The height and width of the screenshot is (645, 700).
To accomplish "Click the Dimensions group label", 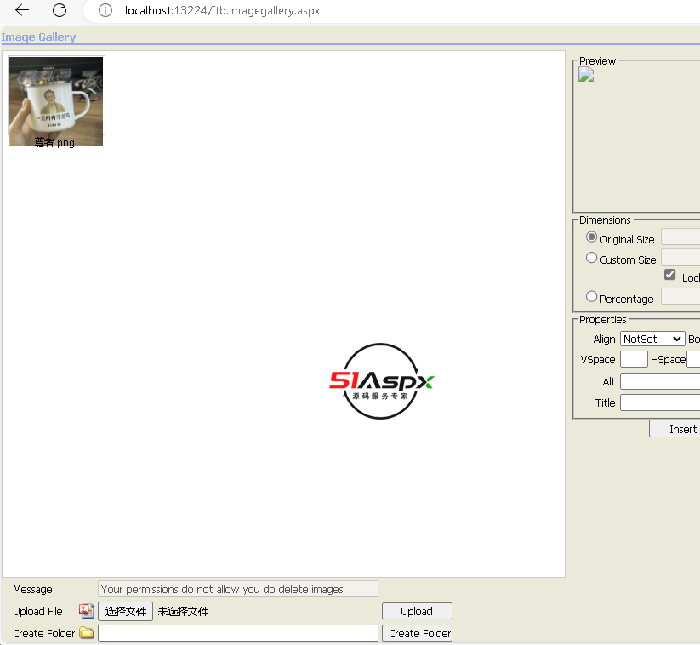I will (605, 220).
